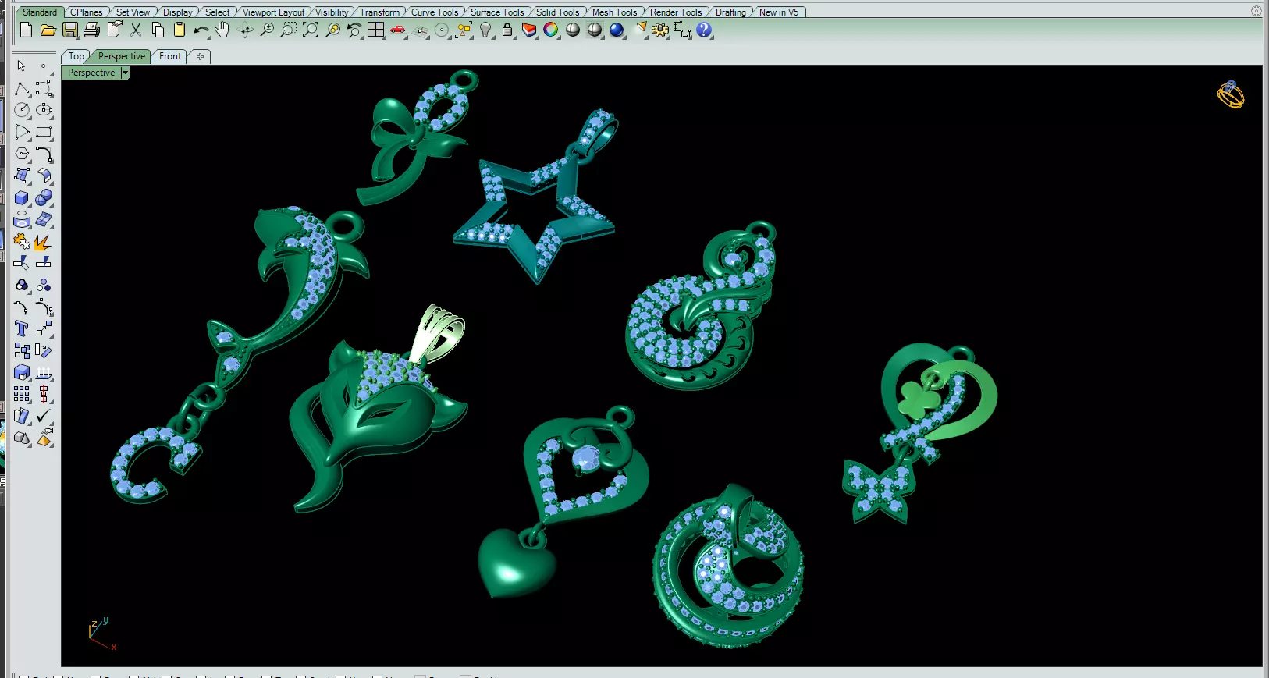
Task: Open the toolbar options gear at top right
Action: (1256, 11)
